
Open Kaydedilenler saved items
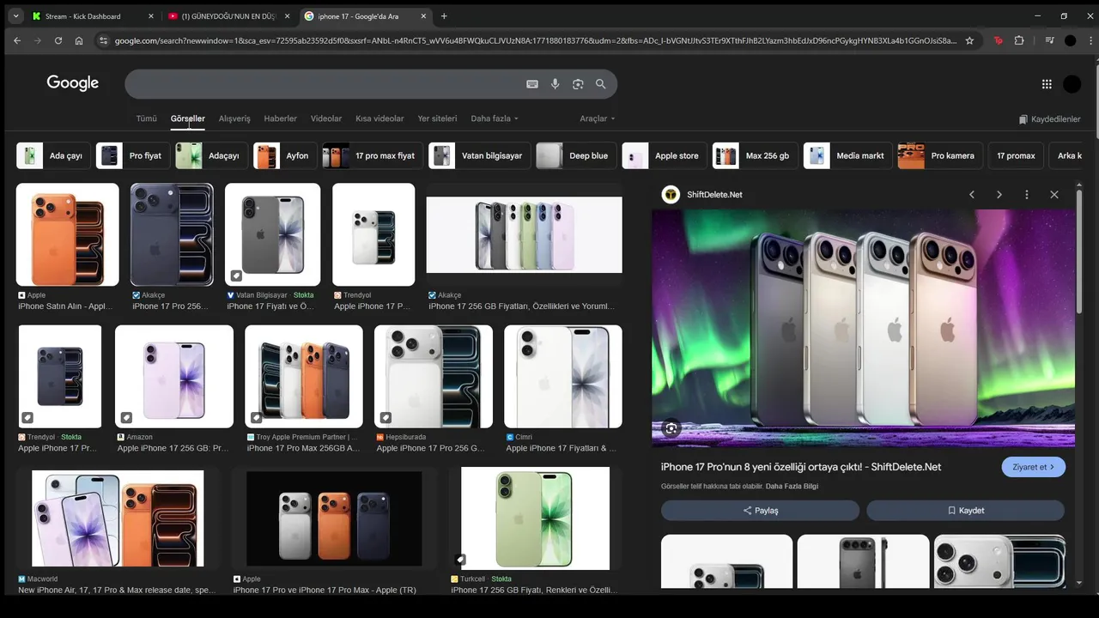pos(1049,119)
